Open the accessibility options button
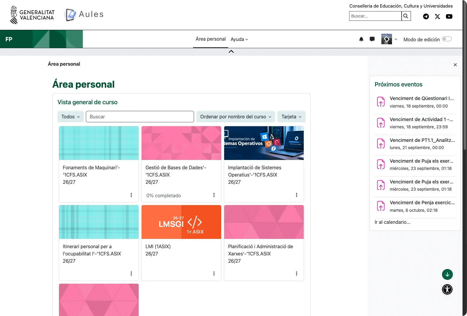This screenshot has height=316, width=467. click(x=447, y=289)
